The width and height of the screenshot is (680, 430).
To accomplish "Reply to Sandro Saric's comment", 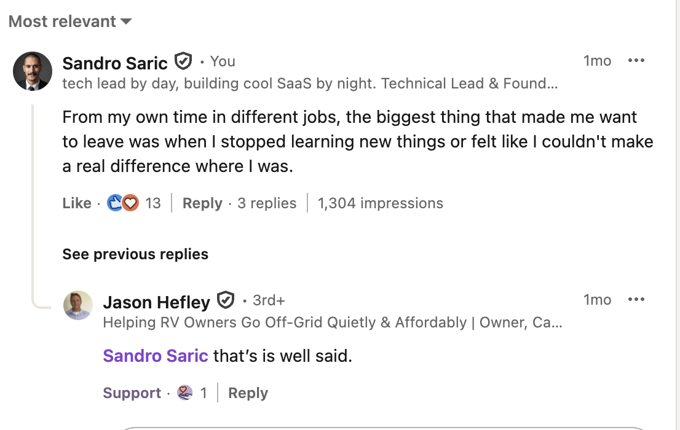I will (202, 203).
